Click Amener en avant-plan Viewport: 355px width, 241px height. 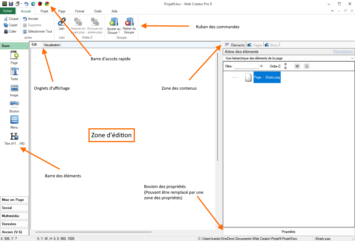pyautogui.click(x=78, y=26)
